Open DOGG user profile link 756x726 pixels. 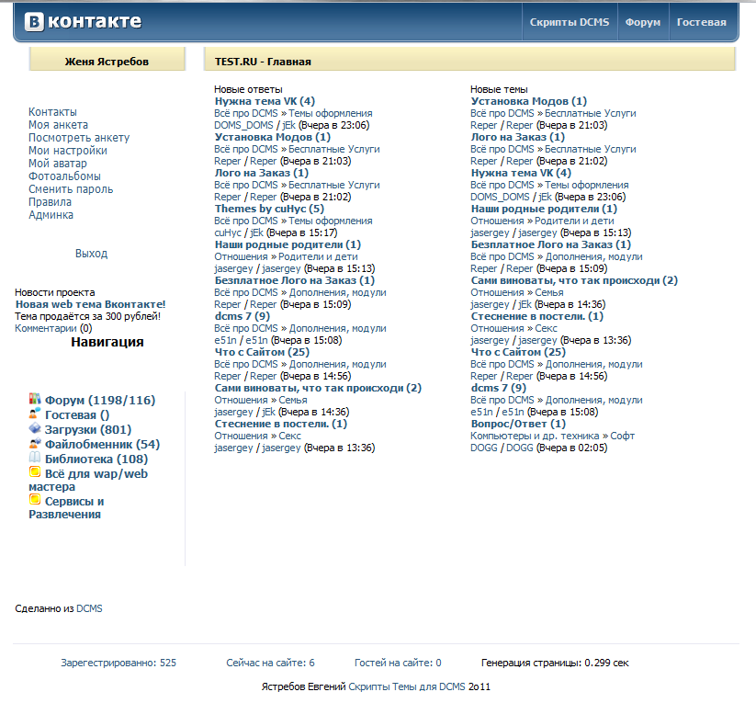coord(483,448)
